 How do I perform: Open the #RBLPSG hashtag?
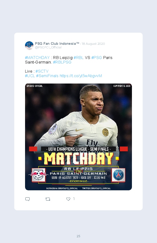click(x=62, y=62)
